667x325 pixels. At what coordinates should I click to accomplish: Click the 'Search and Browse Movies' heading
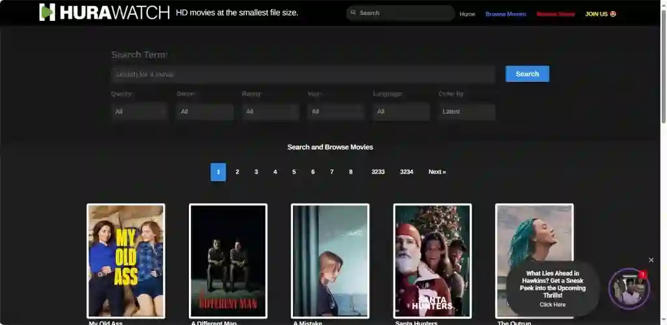click(330, 148)
